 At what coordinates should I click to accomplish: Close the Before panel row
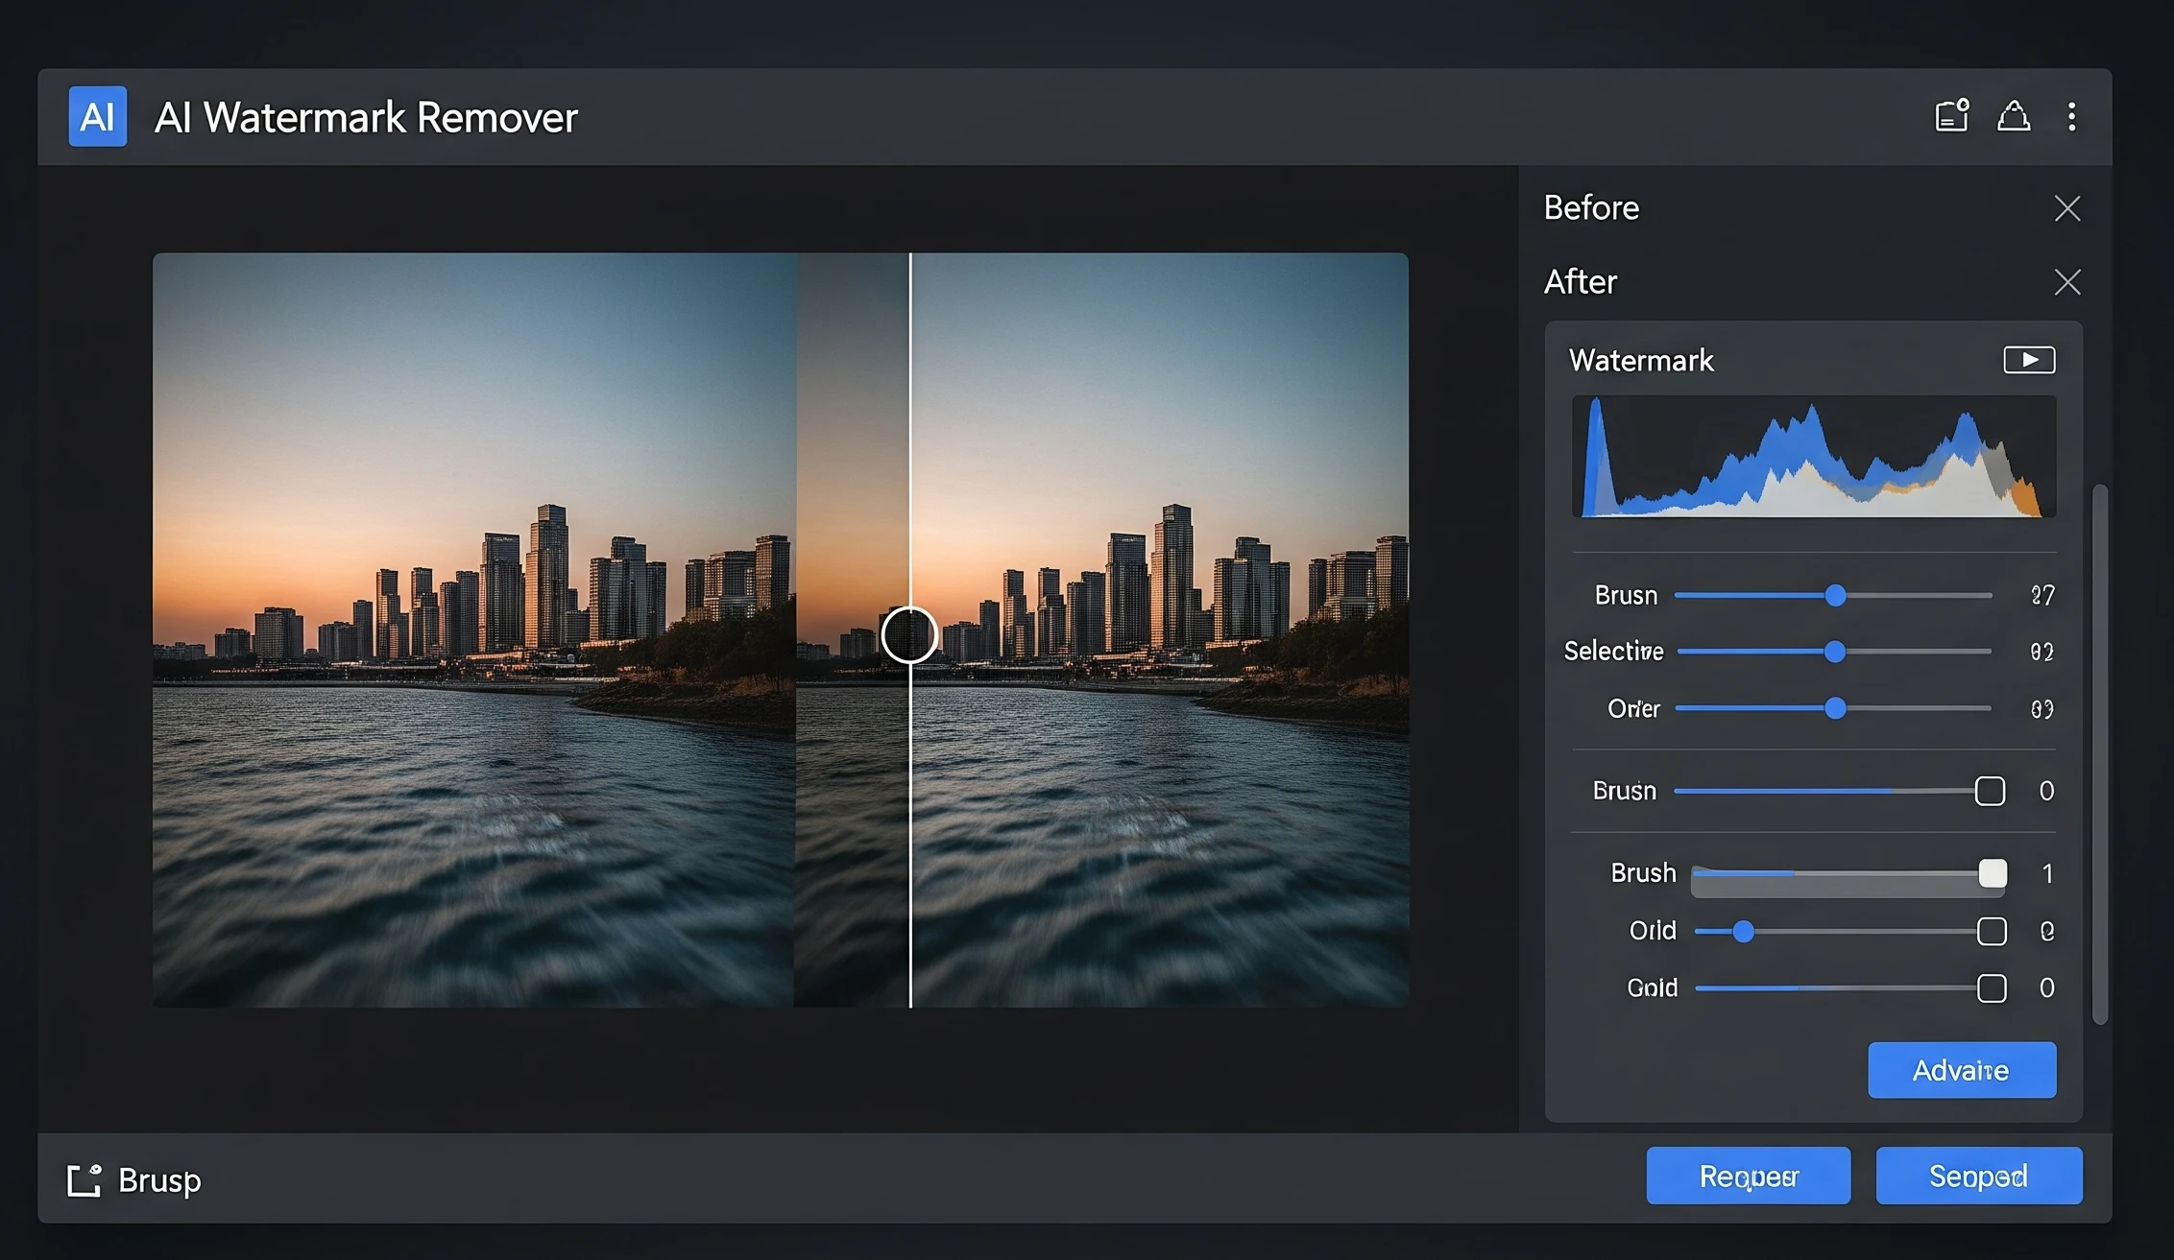point(2066,208)
